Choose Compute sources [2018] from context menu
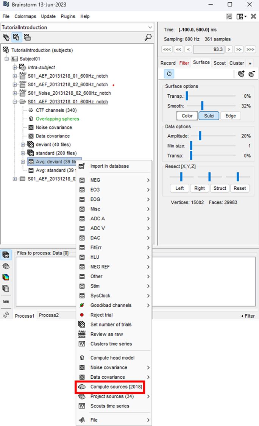Screen dimensions: 259x426 116,387
